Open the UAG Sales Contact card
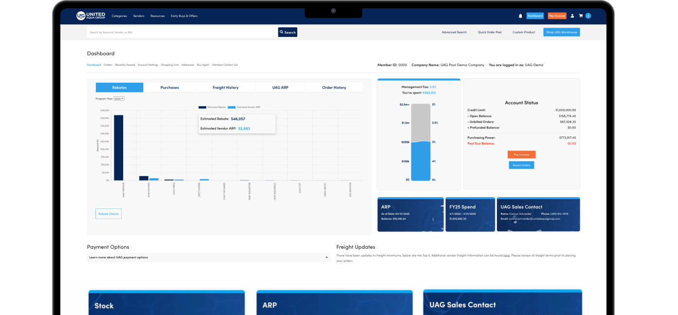 [538, 214]
